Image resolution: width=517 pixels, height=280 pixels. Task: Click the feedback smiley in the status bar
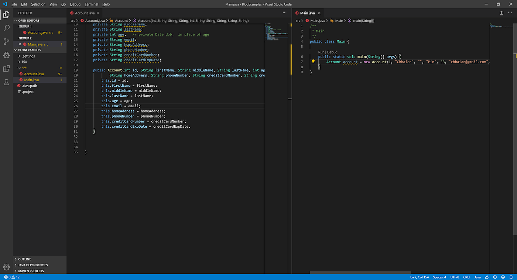[502, 277]
